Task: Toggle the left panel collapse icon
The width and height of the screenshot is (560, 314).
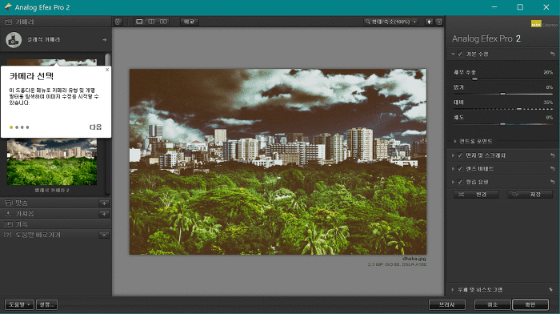Action: coord(118,22)
